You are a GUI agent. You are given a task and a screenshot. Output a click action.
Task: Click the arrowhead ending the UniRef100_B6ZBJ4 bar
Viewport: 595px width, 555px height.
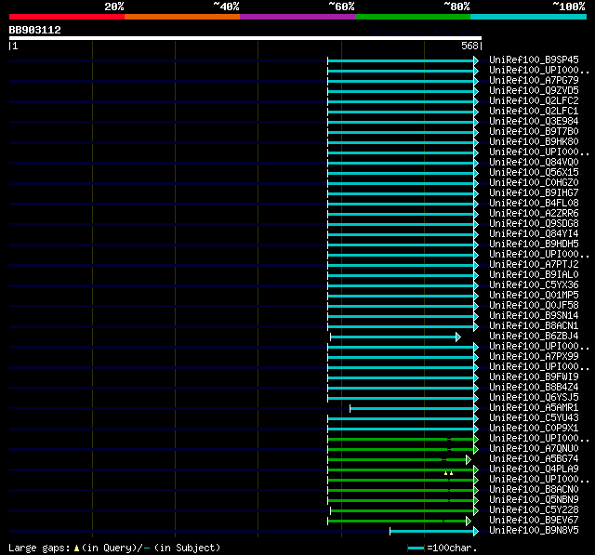click(x=458, y=337)
